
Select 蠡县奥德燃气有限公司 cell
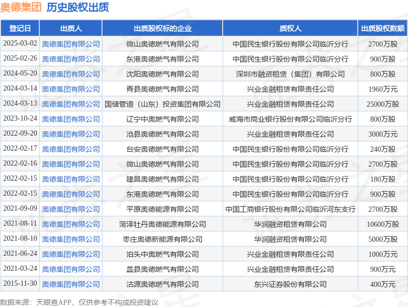click(x=163, y=269)
